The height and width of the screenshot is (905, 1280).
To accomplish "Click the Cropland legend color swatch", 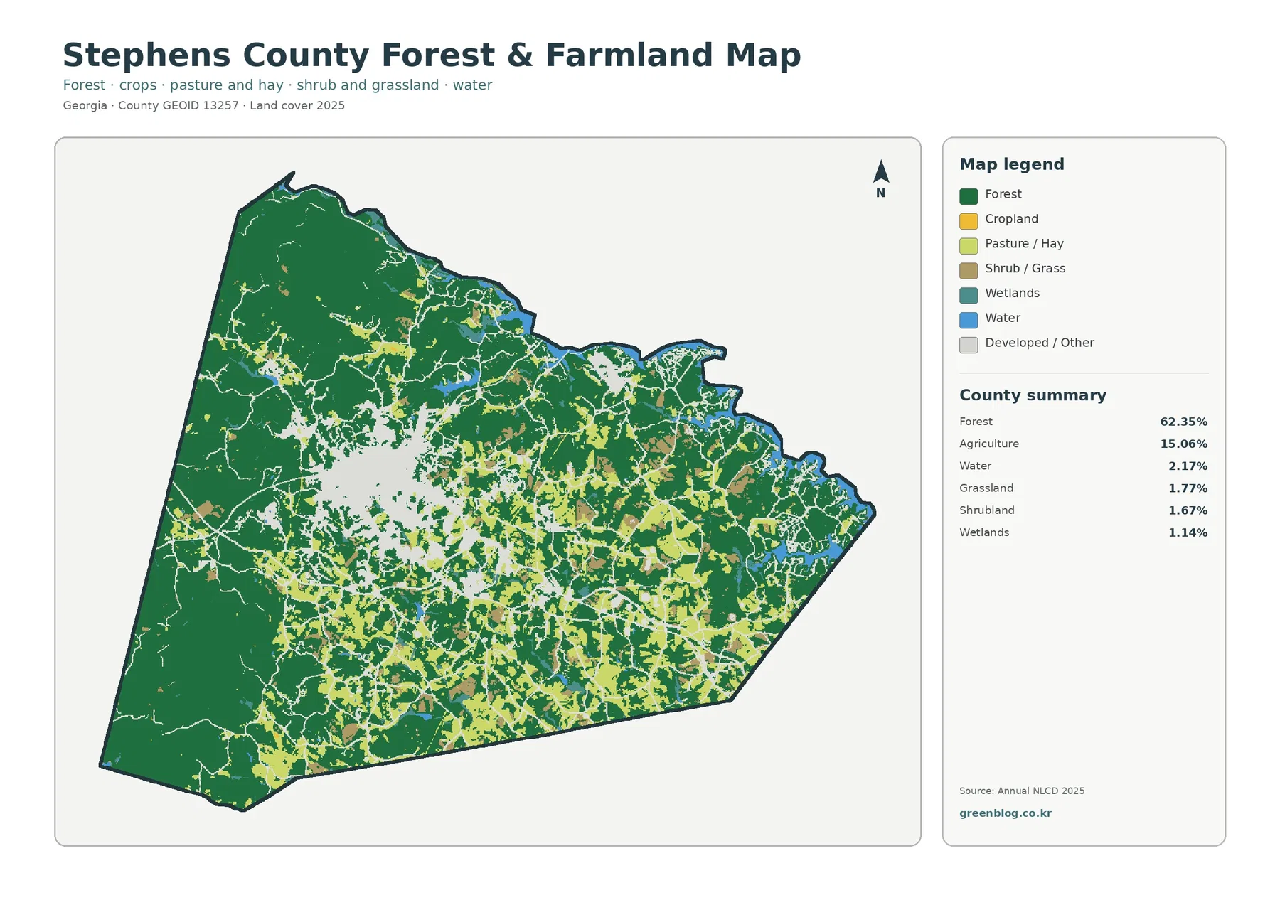I will [x=969, y=221].
